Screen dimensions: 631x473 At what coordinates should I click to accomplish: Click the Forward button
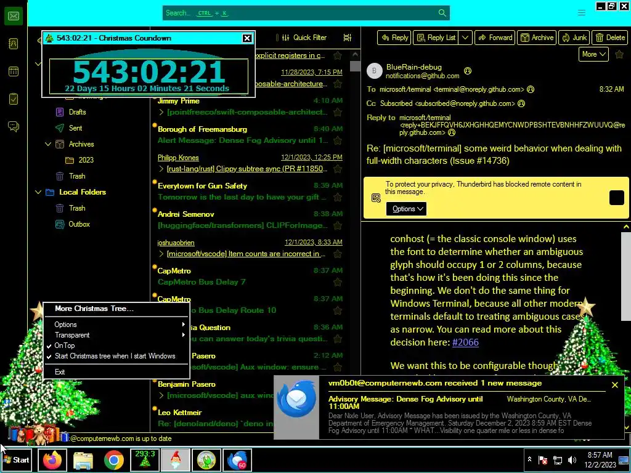coord(495,38)
